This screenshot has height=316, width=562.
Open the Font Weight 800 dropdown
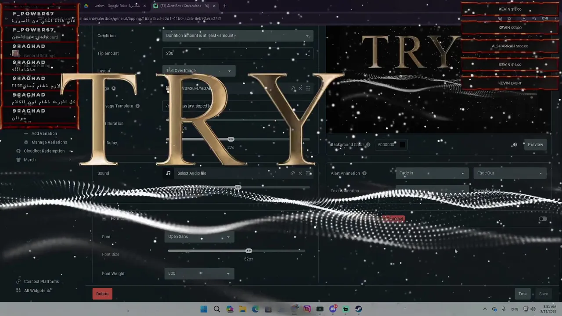pyautogui.click(x=199, y=274)
